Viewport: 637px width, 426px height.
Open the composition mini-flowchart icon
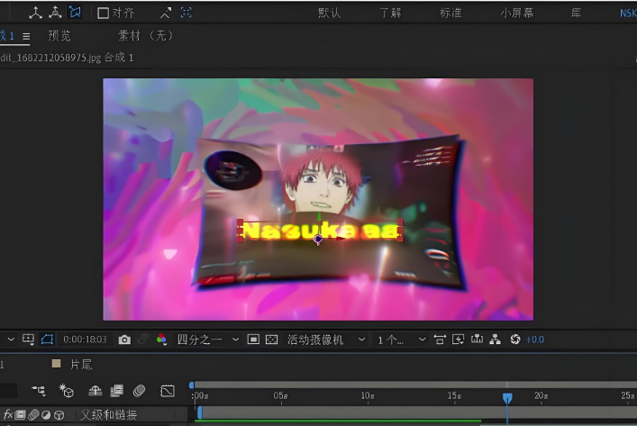(39, 390)
